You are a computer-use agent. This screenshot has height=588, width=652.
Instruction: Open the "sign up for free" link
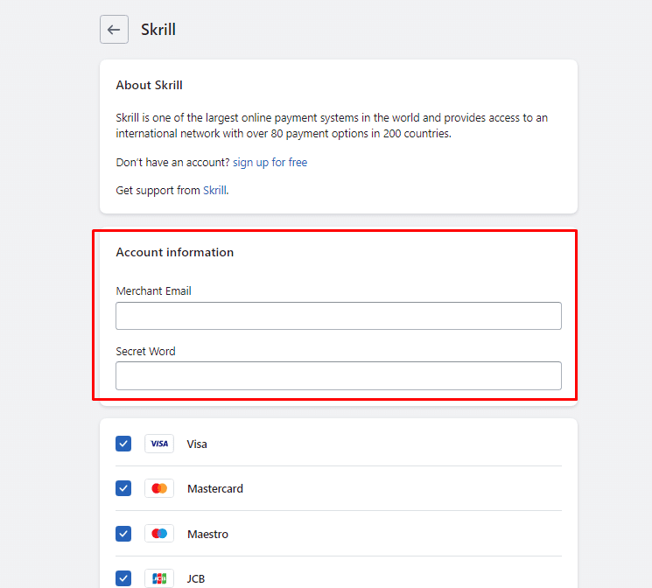270,163
